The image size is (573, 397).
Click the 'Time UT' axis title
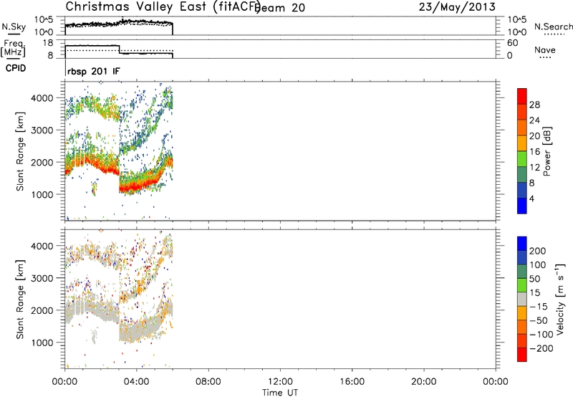point(280,393)
